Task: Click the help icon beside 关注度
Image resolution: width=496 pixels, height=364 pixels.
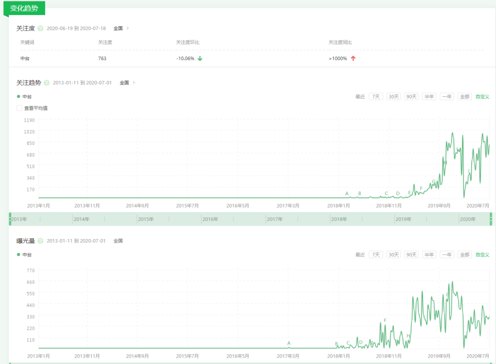Action: [40, 28]
